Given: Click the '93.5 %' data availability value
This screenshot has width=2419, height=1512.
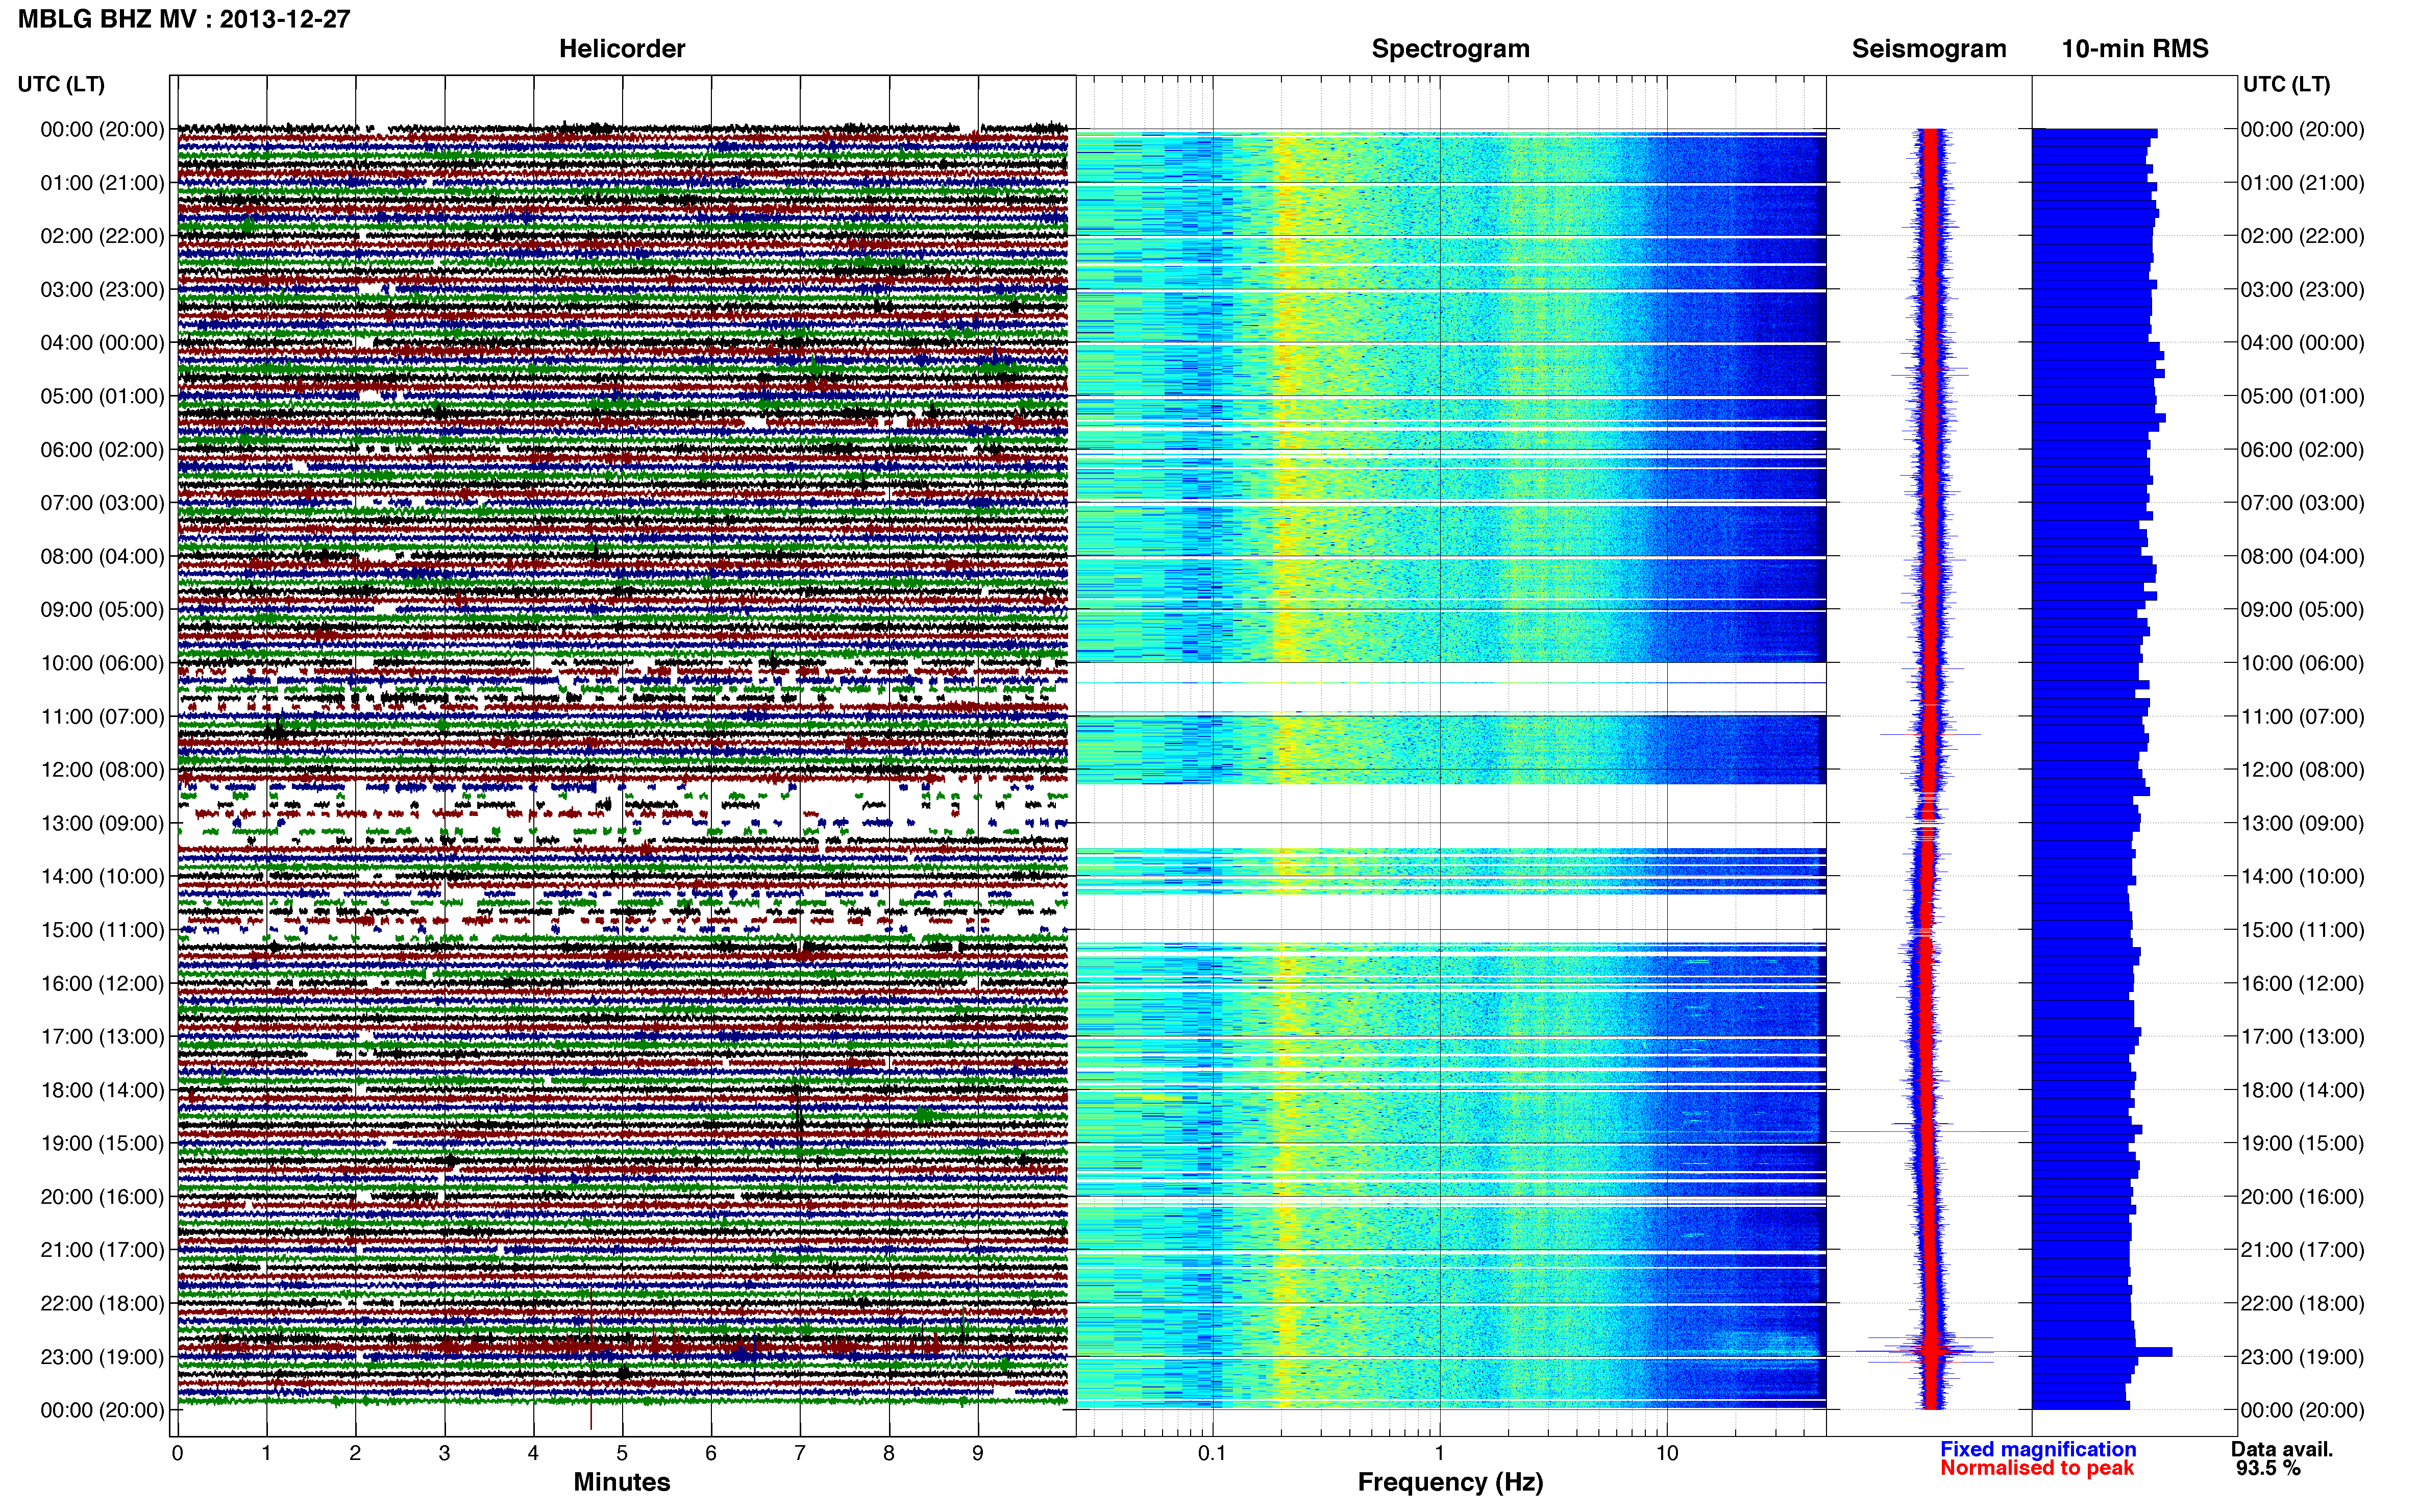Looking at the screenshot, I should coord(2269,1468).
